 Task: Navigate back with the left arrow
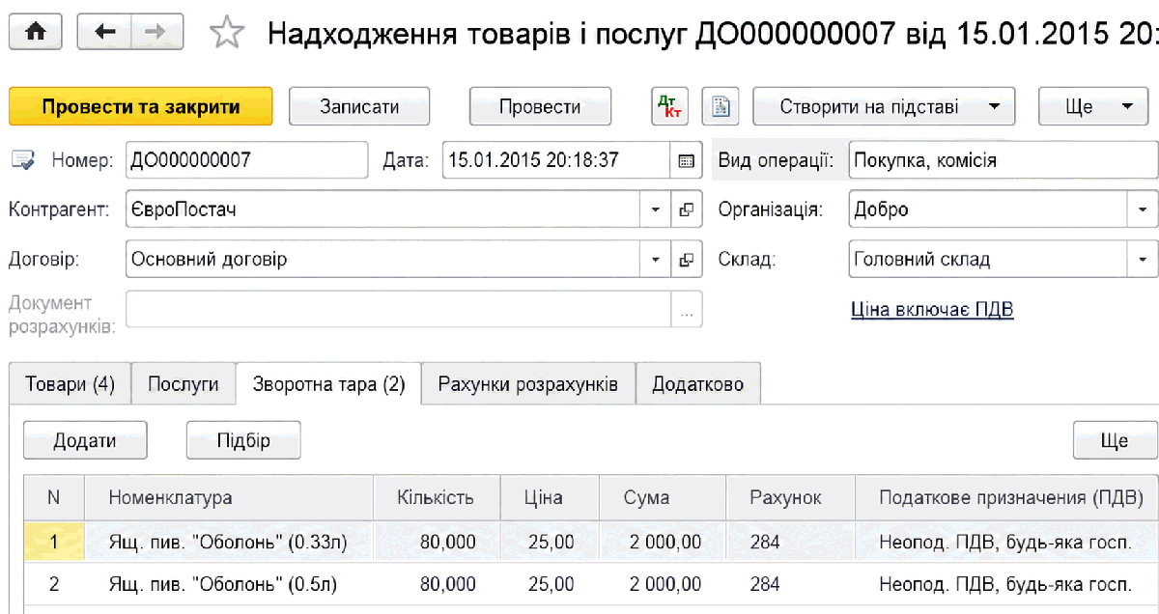104,32
